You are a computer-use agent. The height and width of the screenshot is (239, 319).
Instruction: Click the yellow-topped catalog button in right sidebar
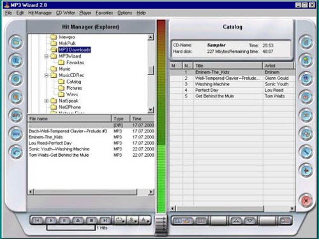click(x=306, y=61)
